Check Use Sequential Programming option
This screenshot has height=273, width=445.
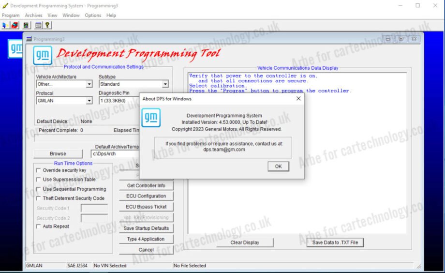[x=38, y=189]
